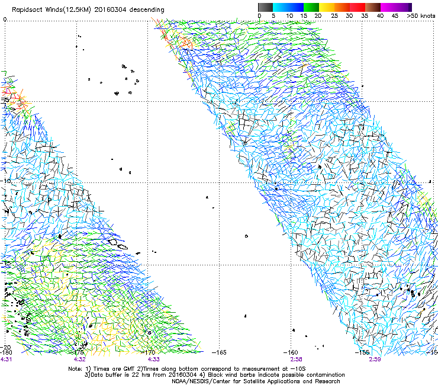Click the '-180' longitude axis label
The image size is (438, 385).
coord(6,352)
